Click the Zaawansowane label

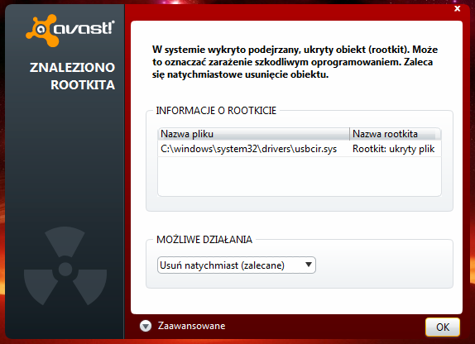(x=191, y=326)
